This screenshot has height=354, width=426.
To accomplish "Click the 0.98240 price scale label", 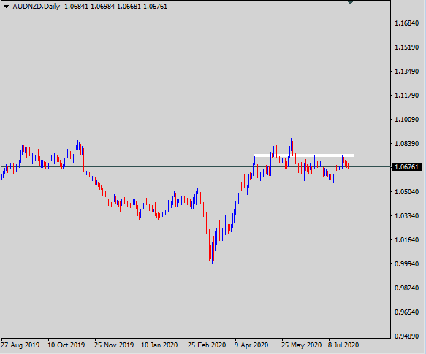I will point(406,288).
